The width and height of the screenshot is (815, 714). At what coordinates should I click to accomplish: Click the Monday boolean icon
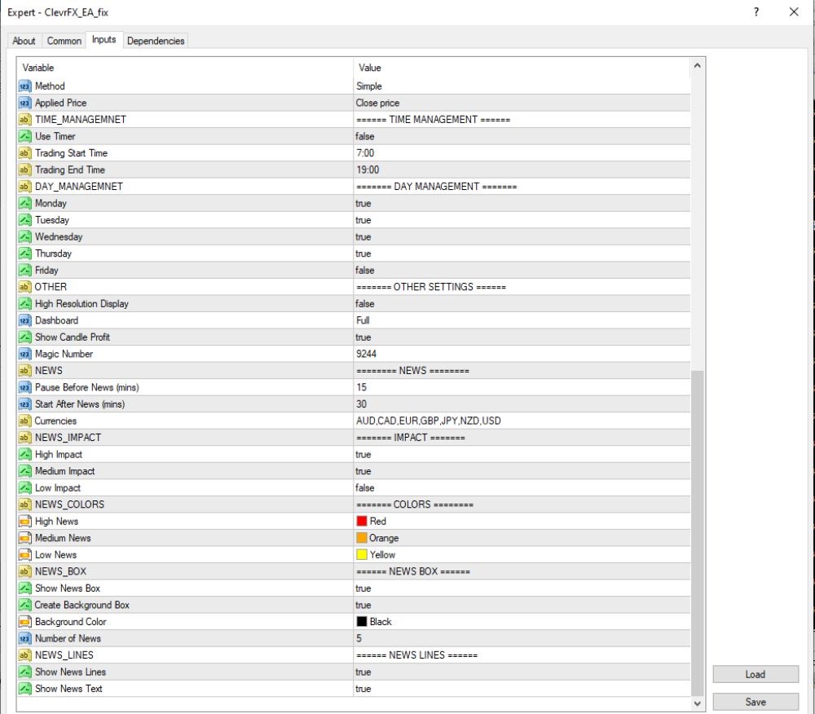[24, 203]
